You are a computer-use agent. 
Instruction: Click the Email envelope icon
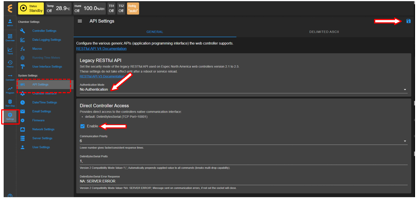[x=23, y=111]
